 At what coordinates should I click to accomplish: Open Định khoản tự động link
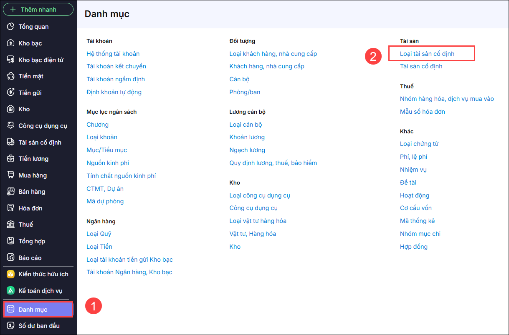coord(114,92)
